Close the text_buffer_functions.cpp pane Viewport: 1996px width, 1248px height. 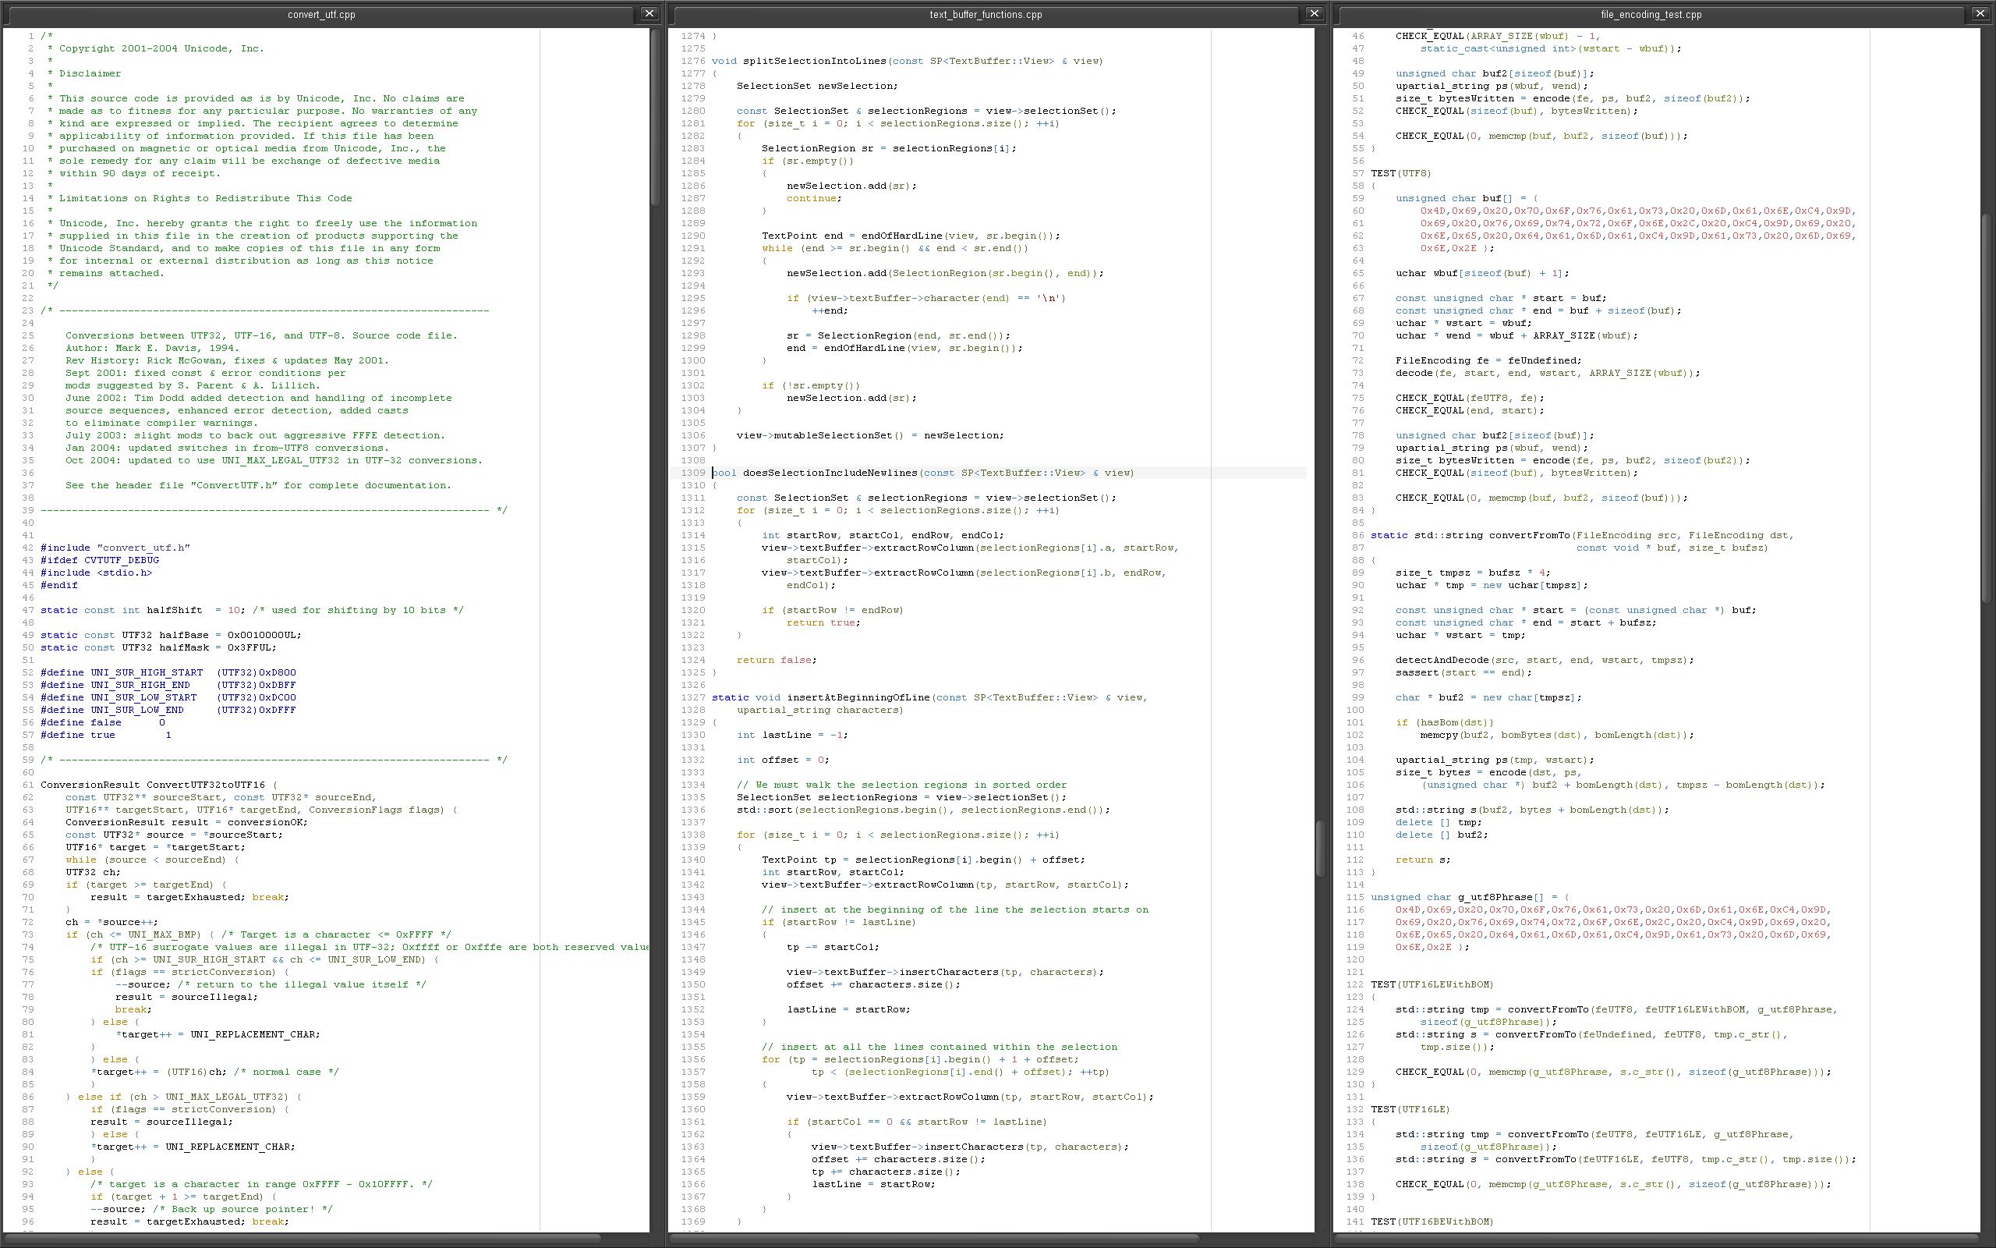tap(1314, 14)
